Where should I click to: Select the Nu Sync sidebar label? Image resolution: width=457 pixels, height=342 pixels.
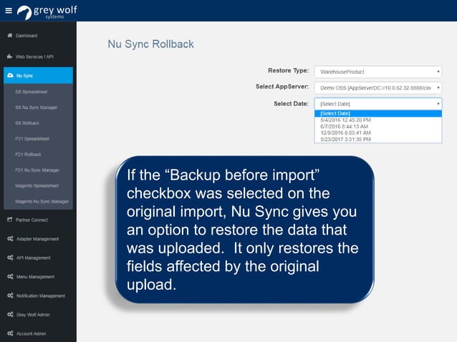(x=24, y=76)
